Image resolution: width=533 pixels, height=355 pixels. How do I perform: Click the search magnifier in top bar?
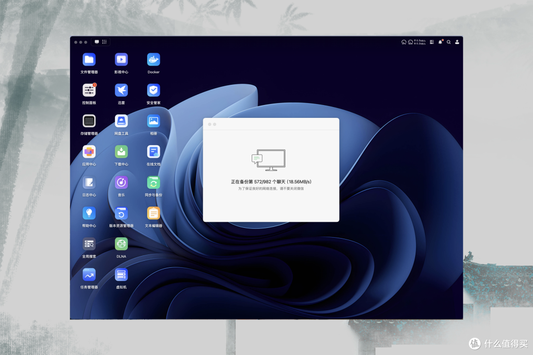[449, 42]
